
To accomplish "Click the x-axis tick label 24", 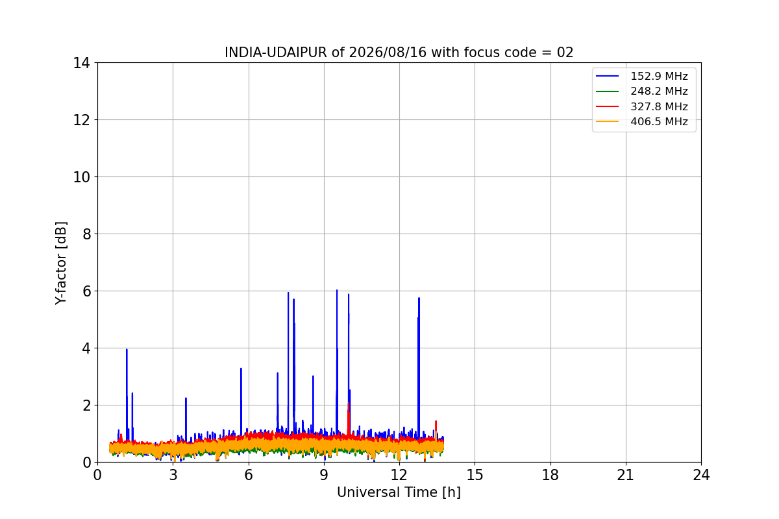I will pos(701,475).
